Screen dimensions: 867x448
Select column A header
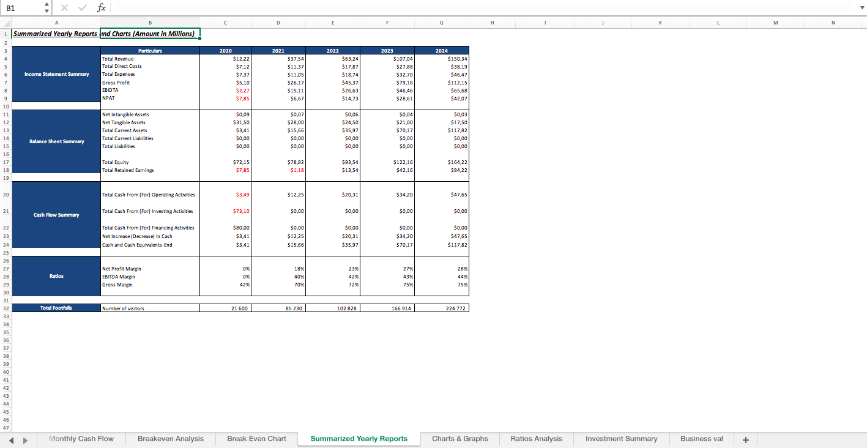point(56,23)
